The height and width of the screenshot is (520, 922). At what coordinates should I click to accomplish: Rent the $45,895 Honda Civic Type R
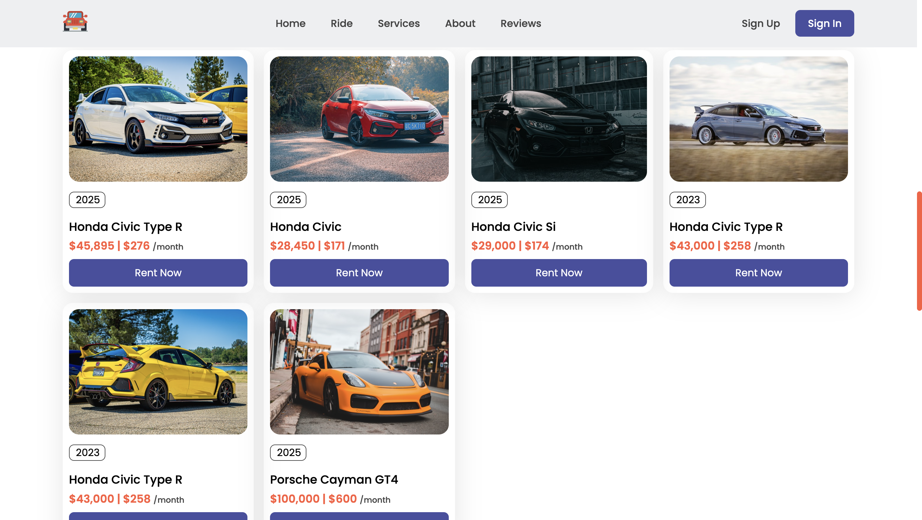[158, 273]
